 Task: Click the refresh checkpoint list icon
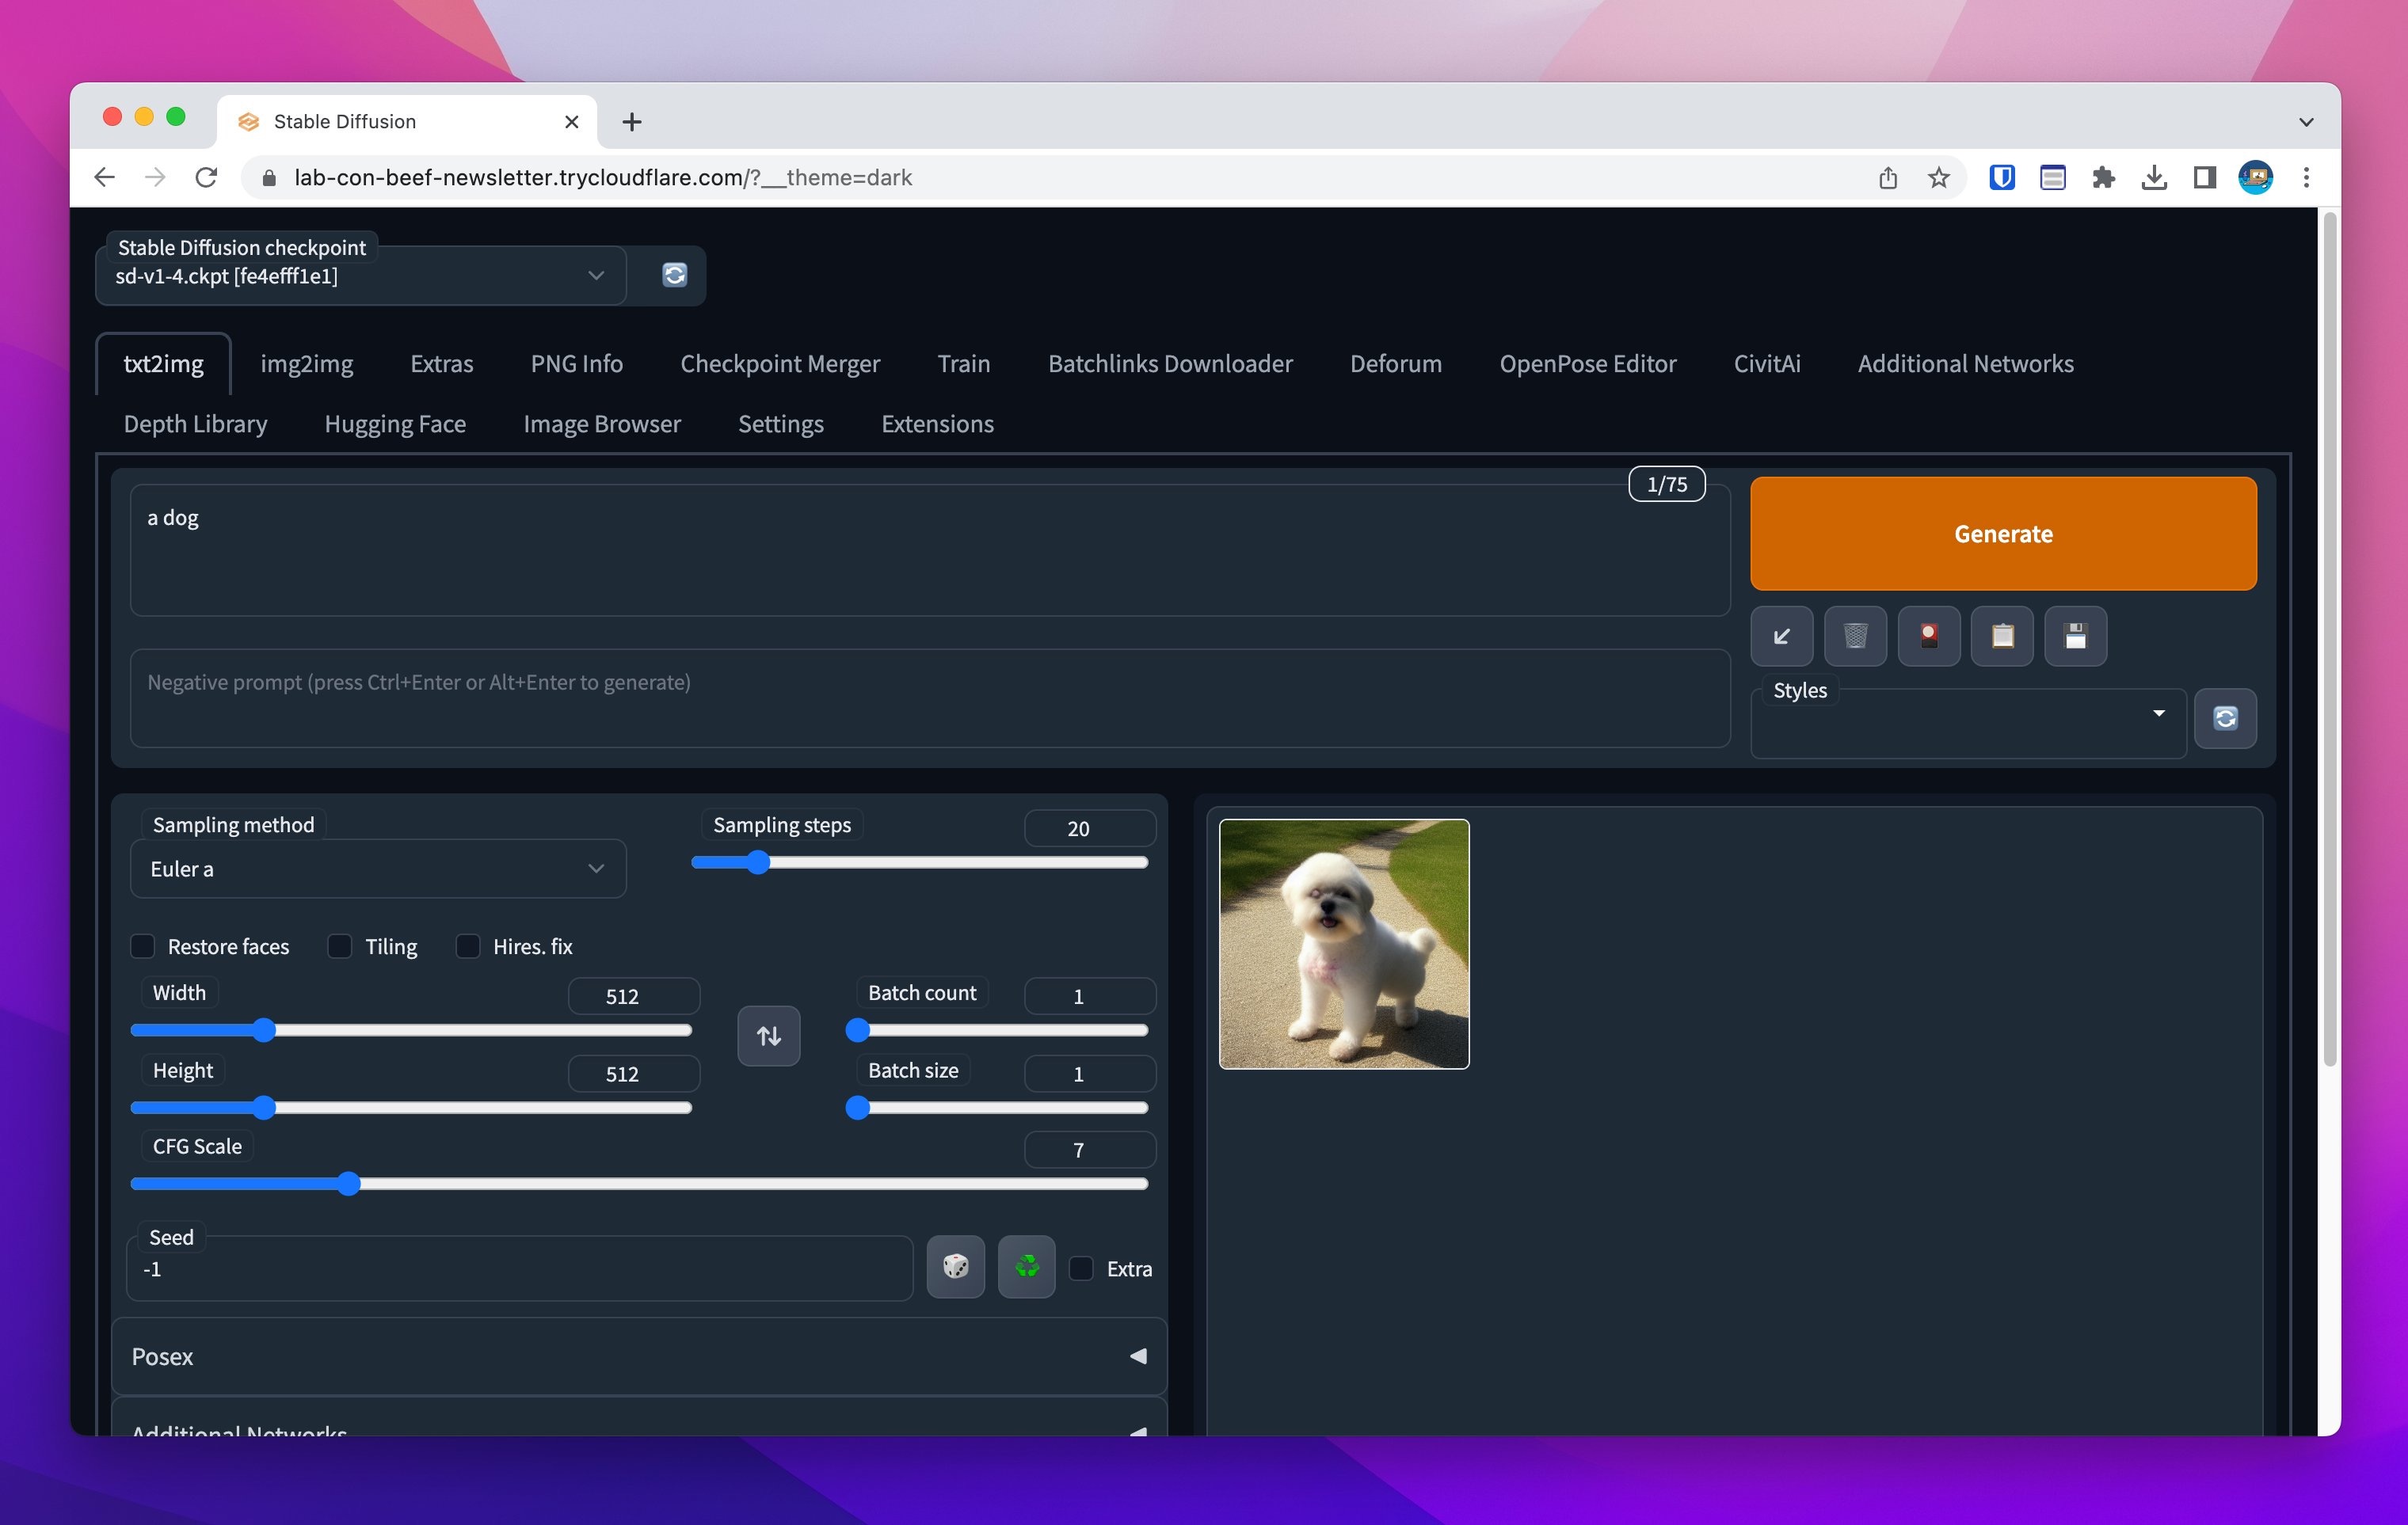click(674, 275)
